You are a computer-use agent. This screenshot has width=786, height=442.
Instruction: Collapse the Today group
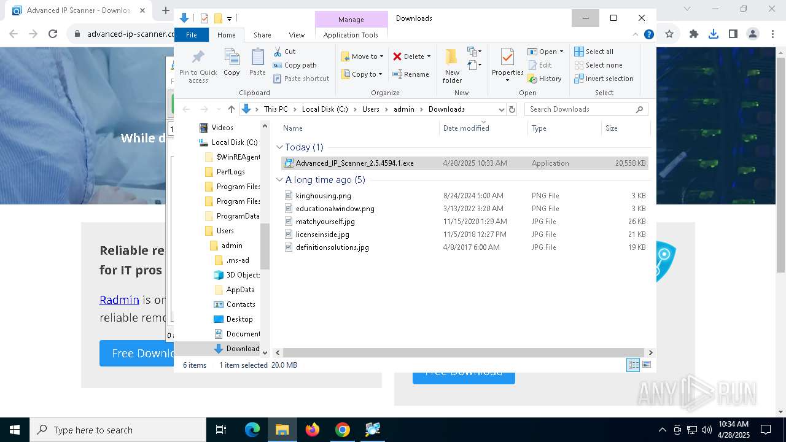point(280,147)
